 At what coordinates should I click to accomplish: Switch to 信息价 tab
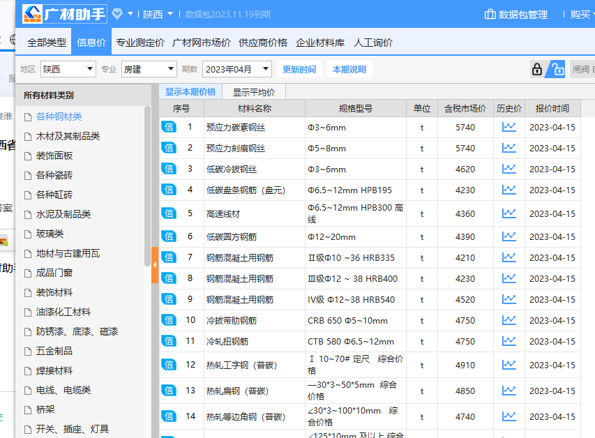click(x=91, y=42)
